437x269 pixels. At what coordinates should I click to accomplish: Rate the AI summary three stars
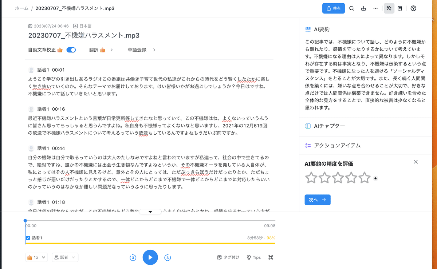338,178
